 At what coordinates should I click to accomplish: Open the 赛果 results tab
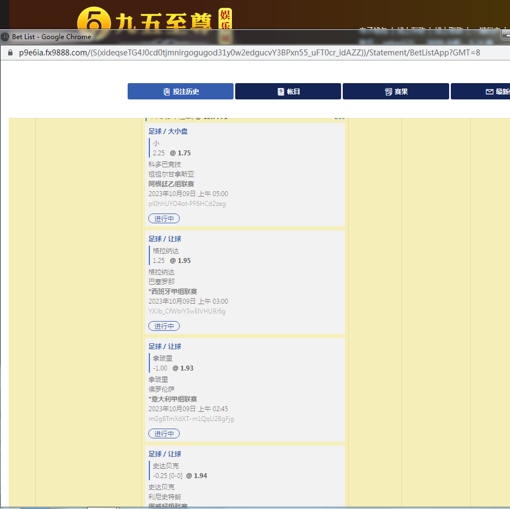[x=396, y=91]
